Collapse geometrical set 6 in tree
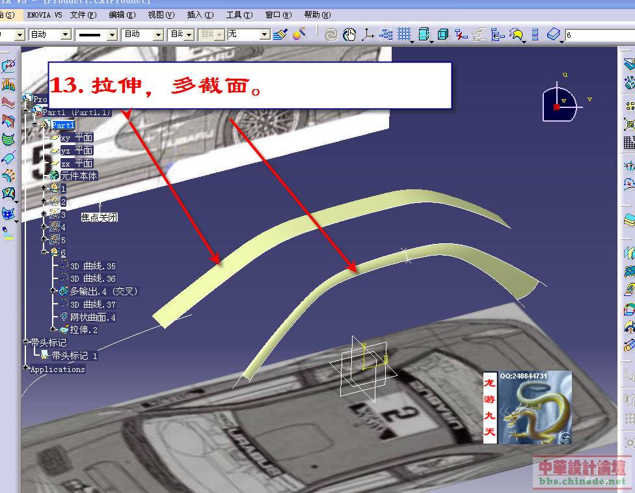The image size is (635, 493). (x=44, y=252)
